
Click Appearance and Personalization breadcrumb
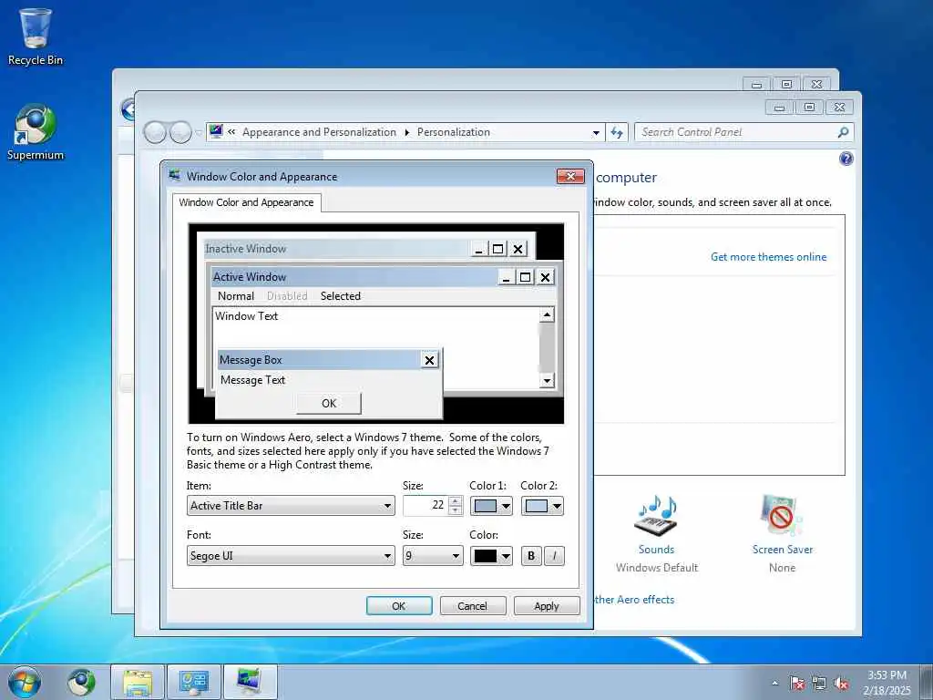click(x=319, y=132)
